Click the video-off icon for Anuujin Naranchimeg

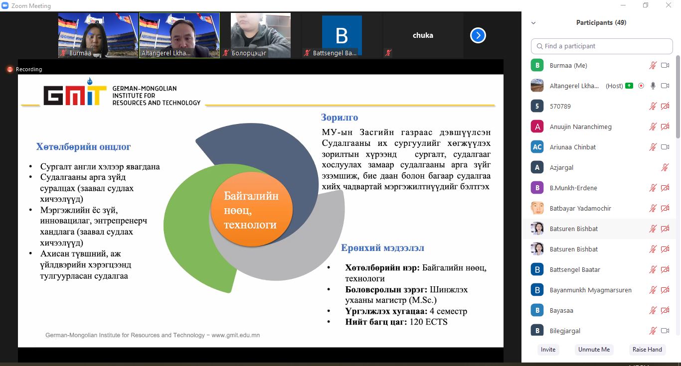665,126
